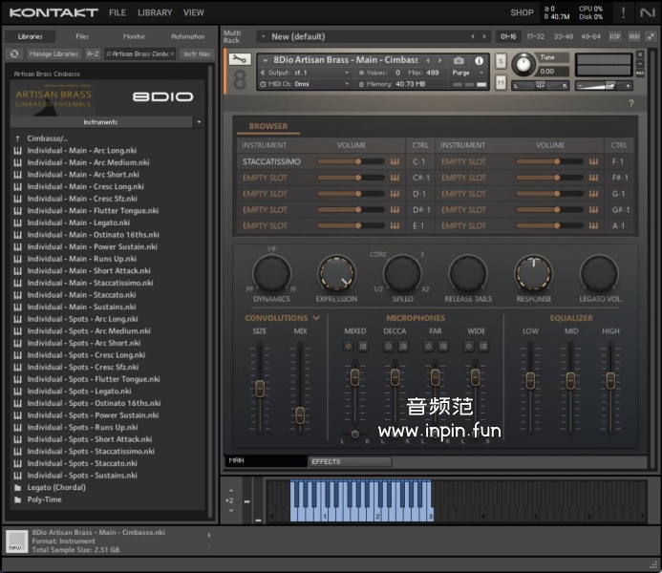Viewport: 662px width, 573px height.
Task: Click the Manage Libraries button
Action: (x=53, y=54)
